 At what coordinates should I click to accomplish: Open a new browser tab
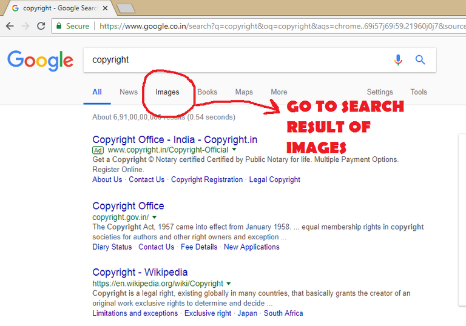click(x=126, y=8)
